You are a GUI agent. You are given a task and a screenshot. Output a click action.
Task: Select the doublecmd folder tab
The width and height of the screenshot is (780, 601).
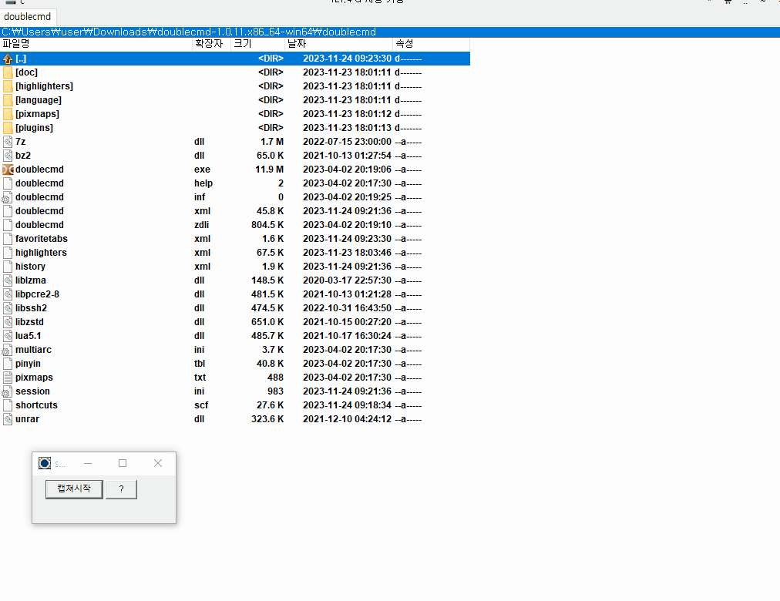click(28, 16)
